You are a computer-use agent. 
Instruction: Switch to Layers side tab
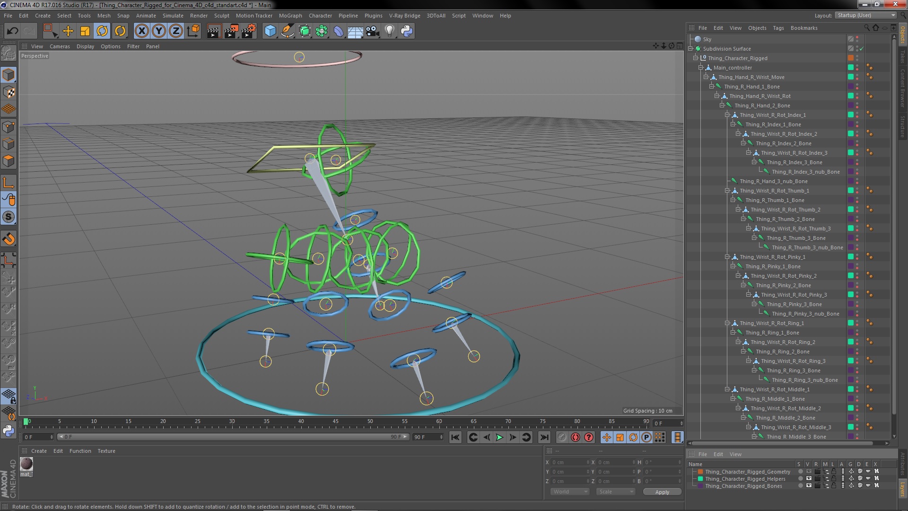(902, 489)
